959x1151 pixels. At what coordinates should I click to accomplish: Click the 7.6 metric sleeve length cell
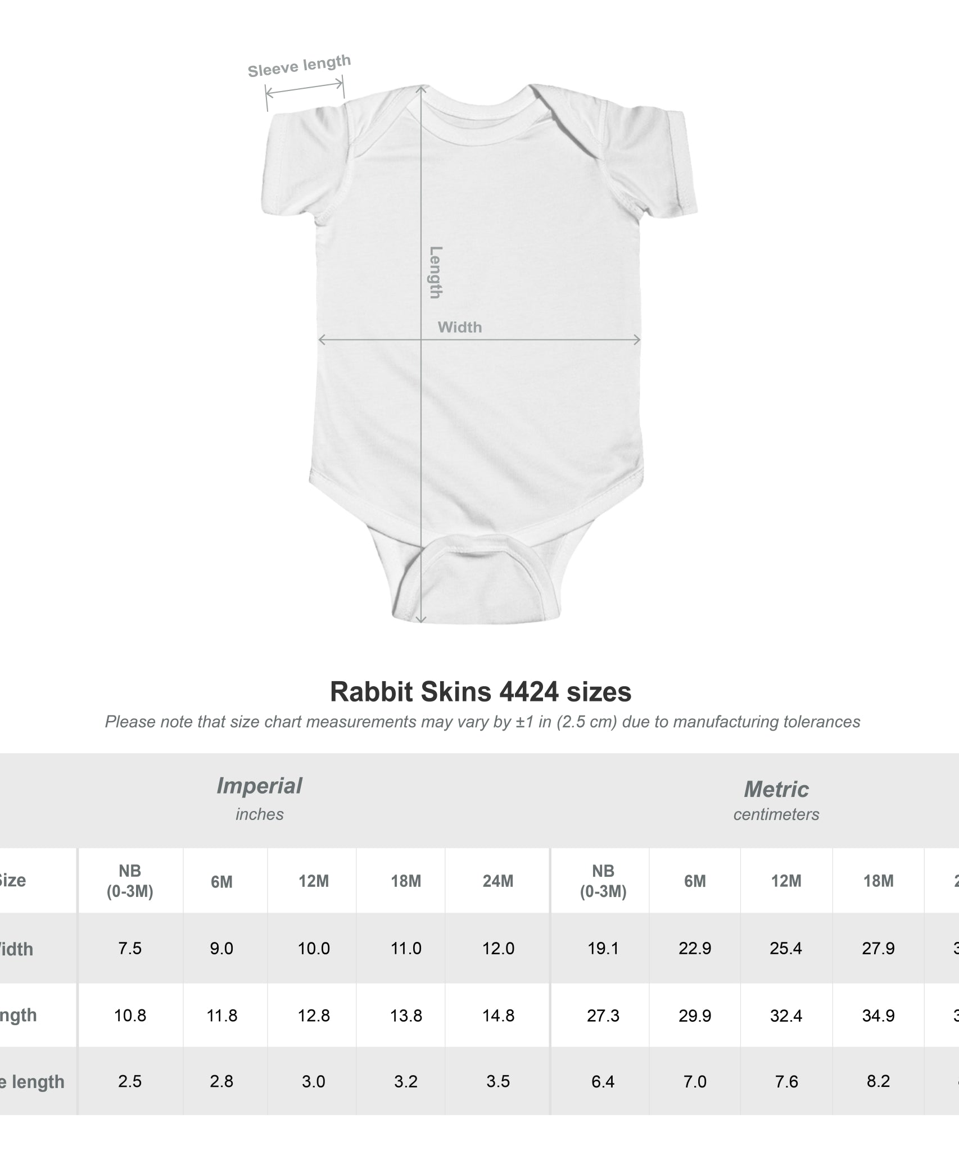tap(786, 1081)
